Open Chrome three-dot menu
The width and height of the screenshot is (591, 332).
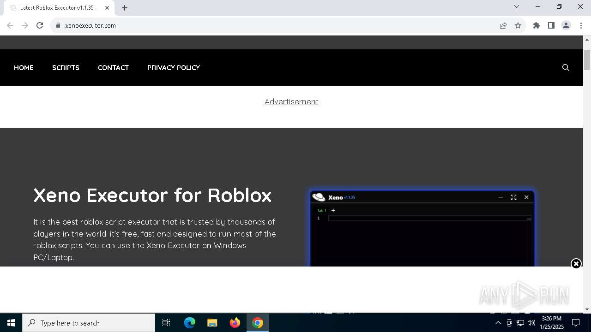tap(581, 26)
